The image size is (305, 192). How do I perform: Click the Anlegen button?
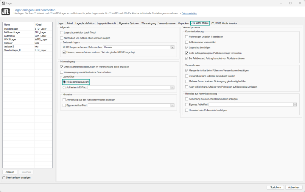click(10, 172)
